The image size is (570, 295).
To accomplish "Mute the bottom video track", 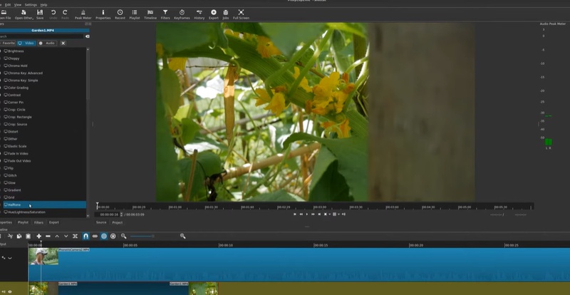I will [x=5, y=291].
